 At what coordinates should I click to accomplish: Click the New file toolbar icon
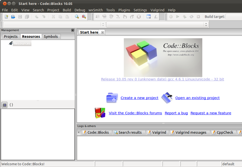6,17
